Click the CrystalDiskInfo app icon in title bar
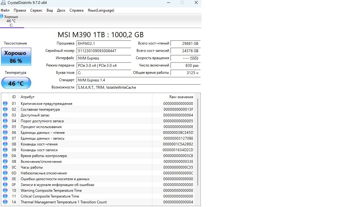Image resolution: width=351 pixels, height=207 pixels. tap(3, 3)
